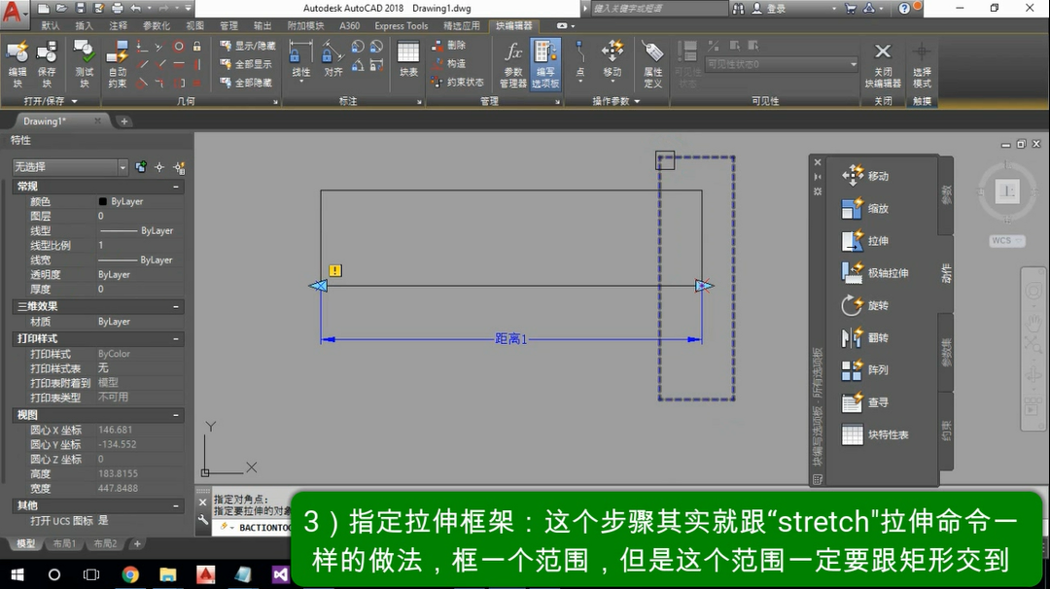The width and height of the screenshot is (1050, 589).
Task: Select the 线性 linear dimension constraint tool
Action: 300,60
